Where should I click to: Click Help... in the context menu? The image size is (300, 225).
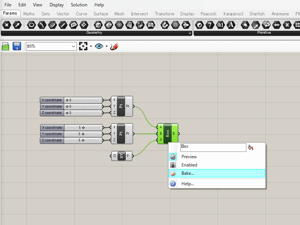[x=187, y=184]
